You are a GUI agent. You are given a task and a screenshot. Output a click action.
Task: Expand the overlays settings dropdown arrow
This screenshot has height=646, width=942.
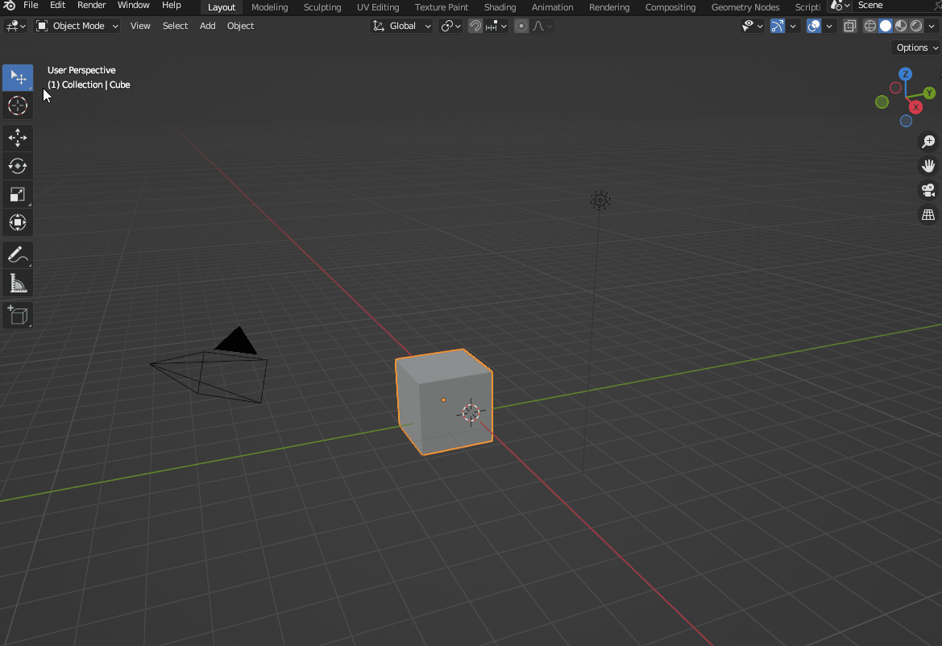(x=829, y=26)
